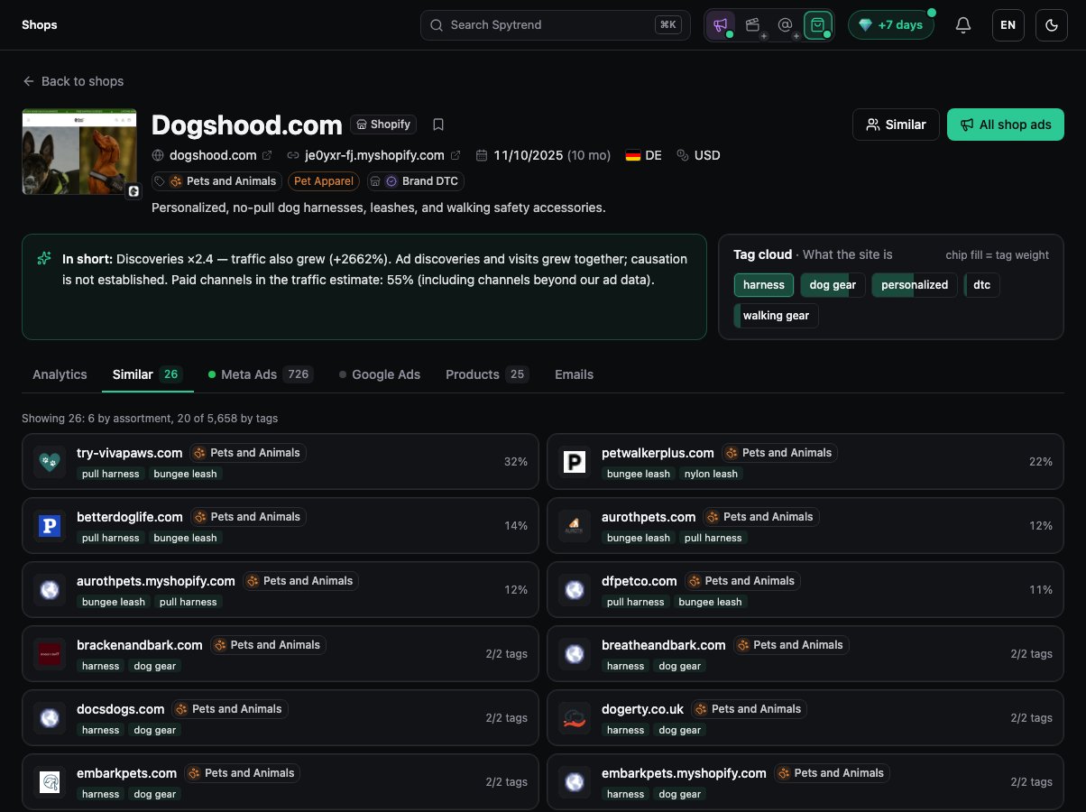
Task: Open aurothpets.com shop logo
Action: [x=575, y=526]
